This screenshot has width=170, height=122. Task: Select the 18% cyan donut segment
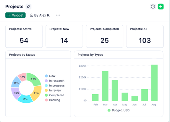(x=25, y=99)
